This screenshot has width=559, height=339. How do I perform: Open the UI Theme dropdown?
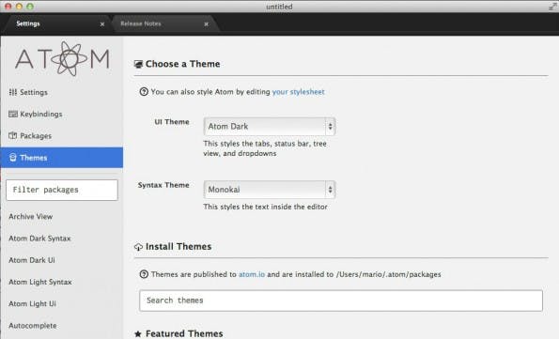(270, 127)
